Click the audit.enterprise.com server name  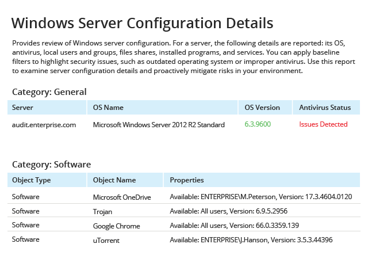coord(44,124)
